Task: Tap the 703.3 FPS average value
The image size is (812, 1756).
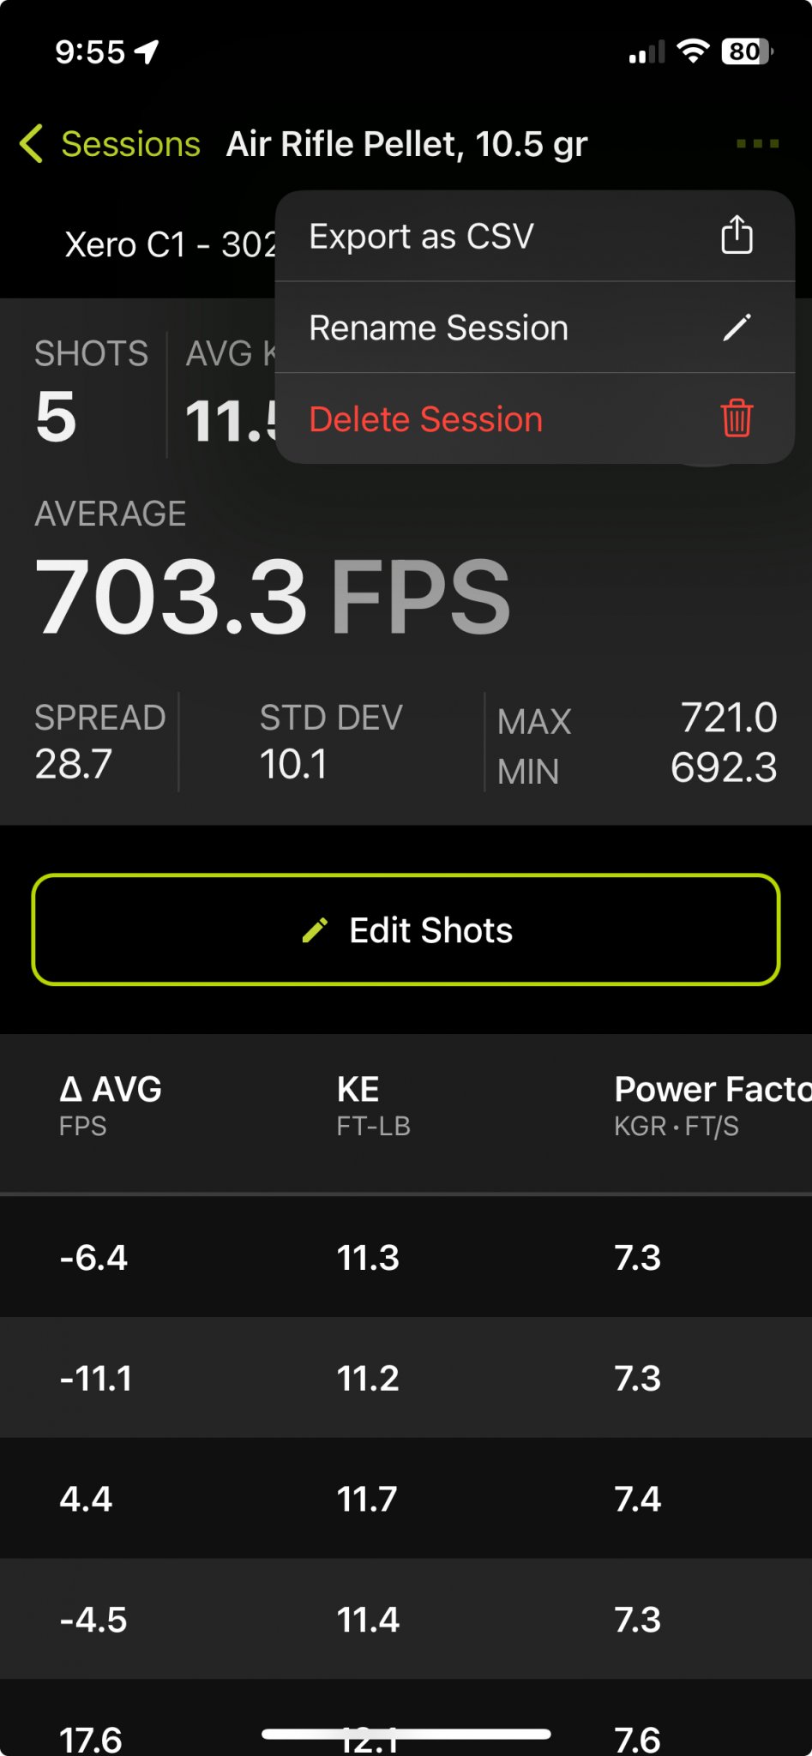Action: coord(273,596)
